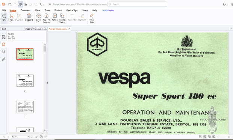Select continuous page view mode icon
Image resolution: width=233 pixels, height=140 pixels.
point(204,137)
